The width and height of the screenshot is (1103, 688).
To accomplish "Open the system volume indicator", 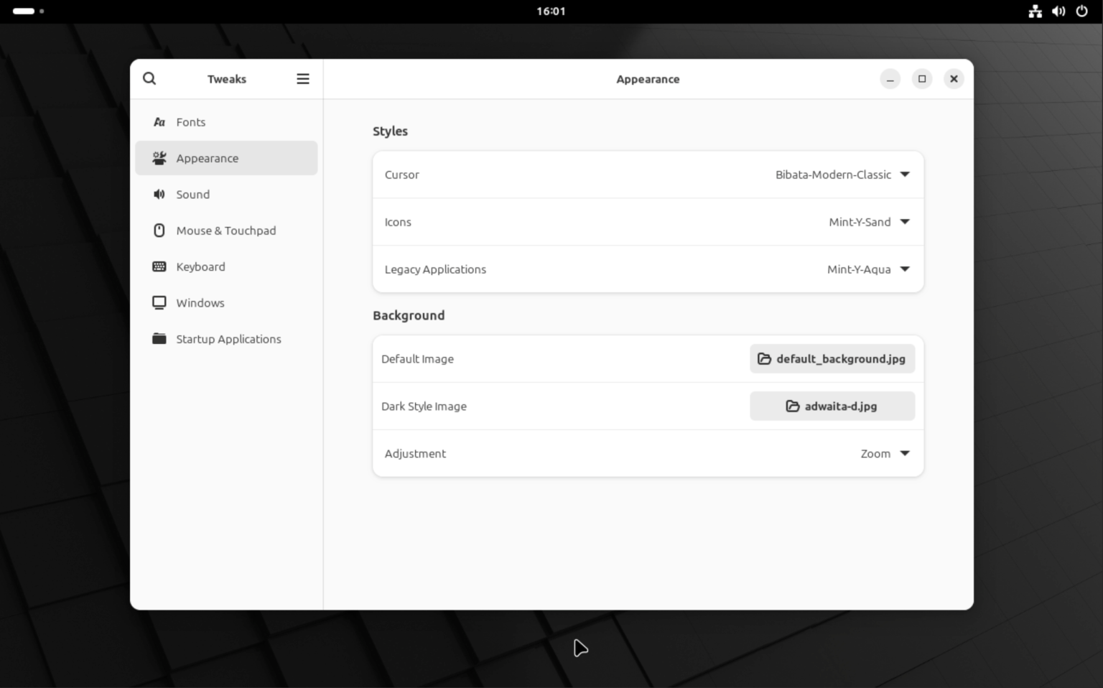I will (x=1058, y=11).
